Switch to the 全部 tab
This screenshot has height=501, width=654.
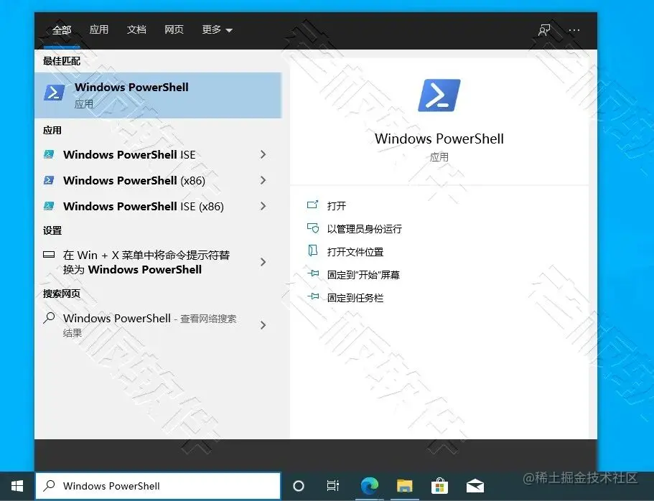click(x=62, y=30)
